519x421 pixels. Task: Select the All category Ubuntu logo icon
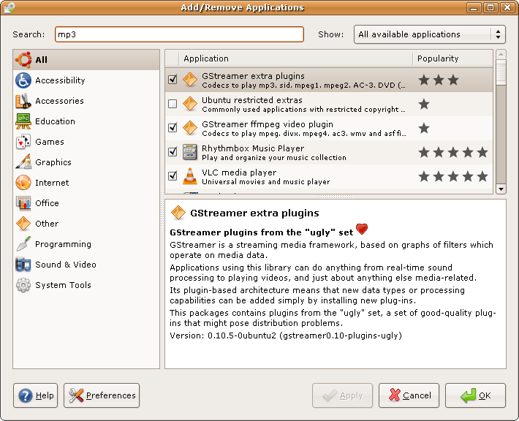[23, 60]
